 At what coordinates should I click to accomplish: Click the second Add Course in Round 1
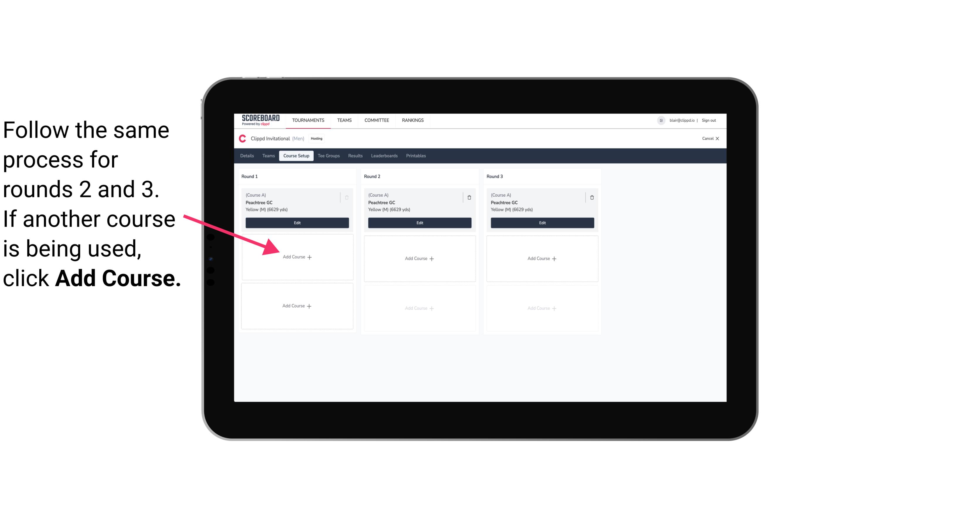coord(296,306)
